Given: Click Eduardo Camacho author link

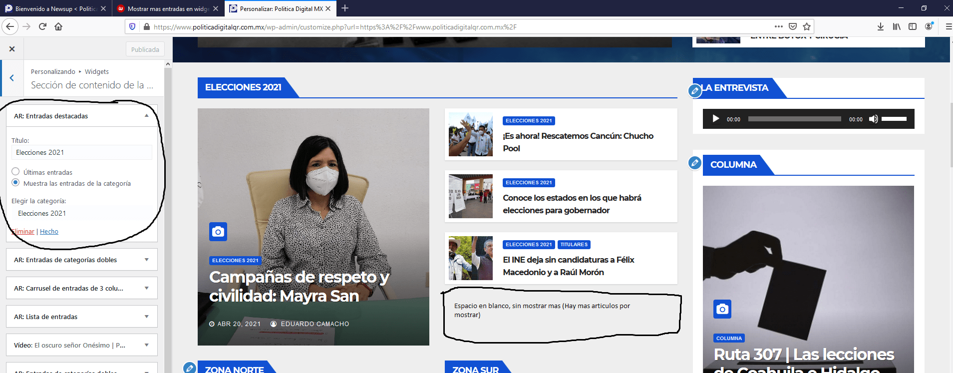Looking at the screenshot, I should click(x=315, y=324).
